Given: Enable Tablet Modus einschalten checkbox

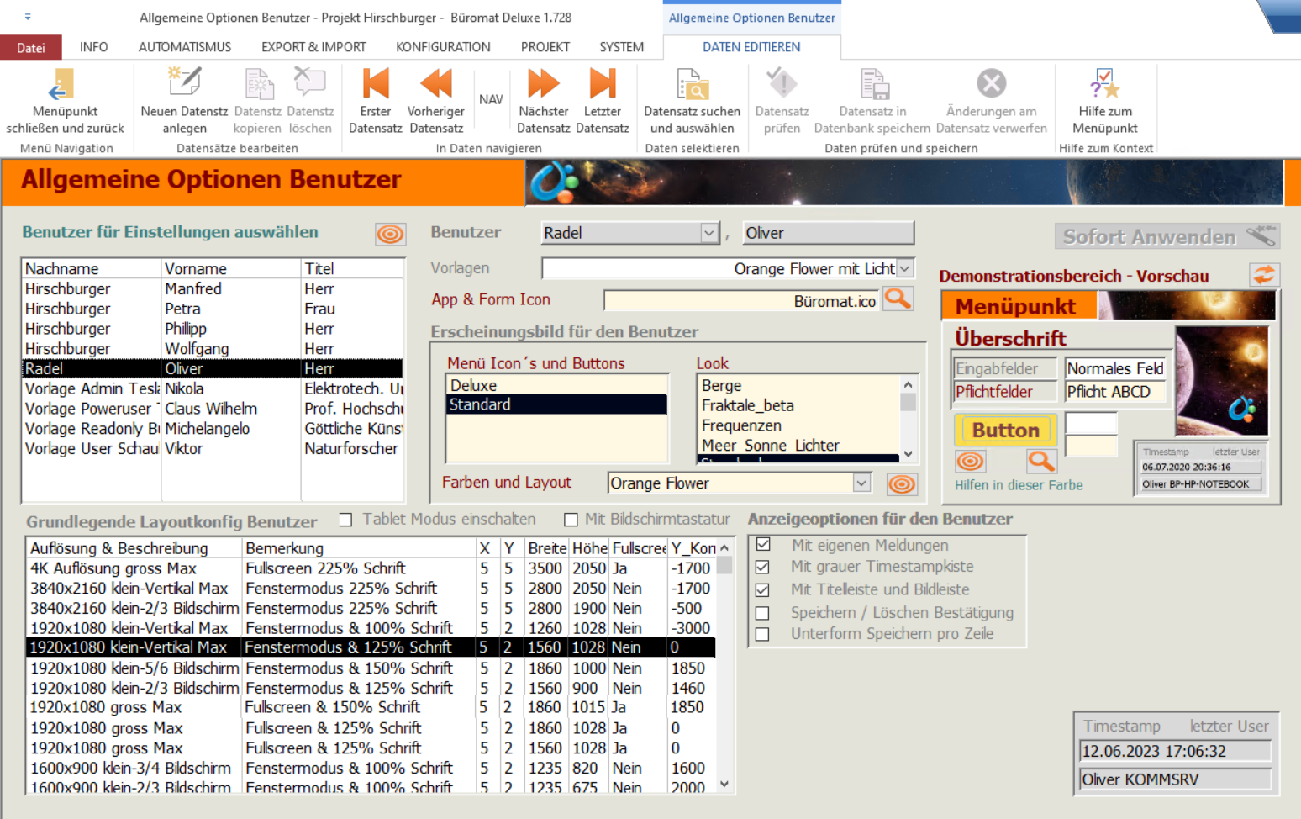Looking at the screenshot, I should click(x=345, y=520).
